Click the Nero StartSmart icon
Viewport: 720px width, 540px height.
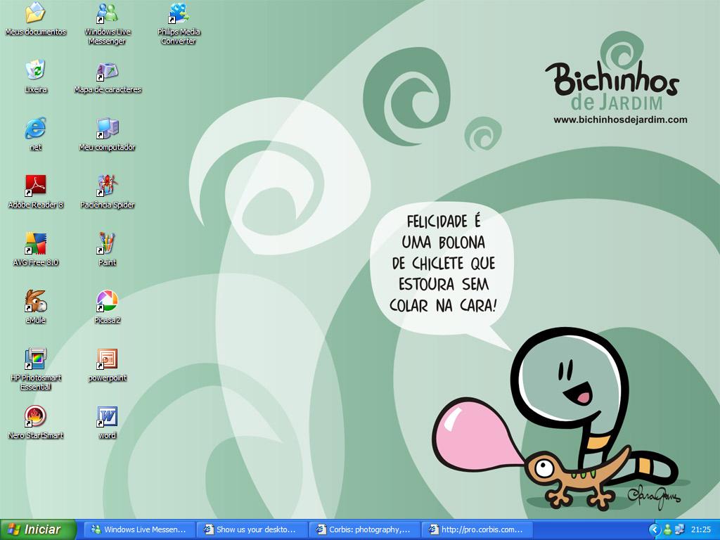click(x=35, y=416)
